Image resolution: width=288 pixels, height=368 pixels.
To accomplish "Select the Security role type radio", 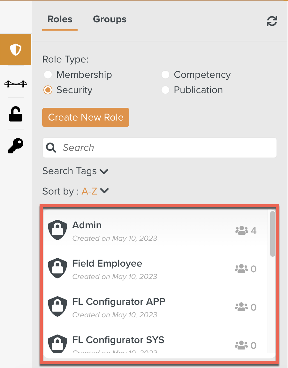I will 48,90.
